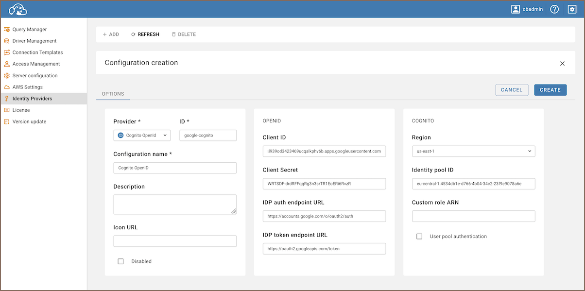The width and height of the screenshot is (585, 291).
Task: Go to Driver Management in sidebar
Action: tap(34, 41)
